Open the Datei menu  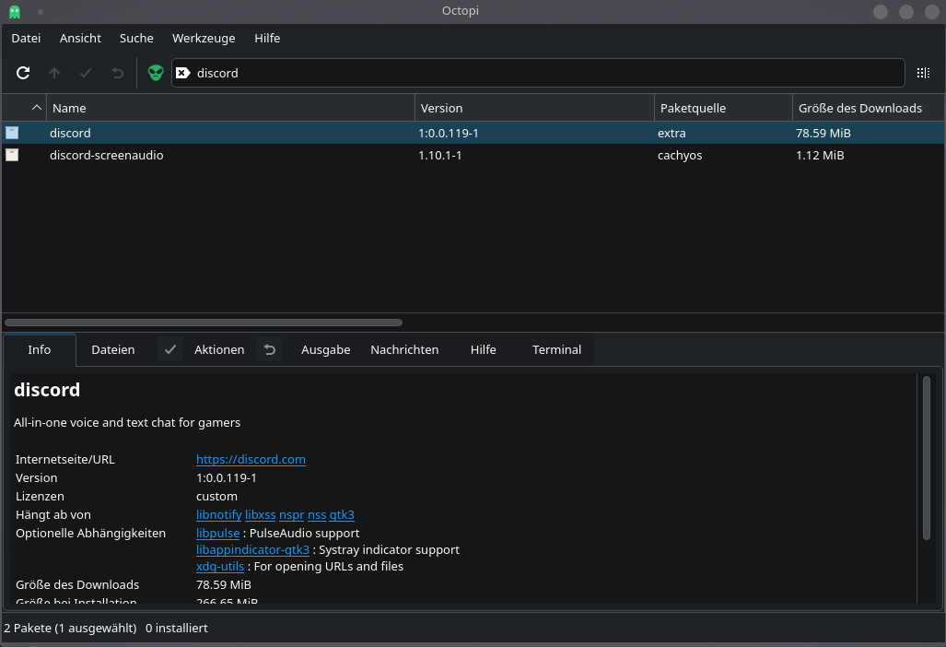[26, 38]
